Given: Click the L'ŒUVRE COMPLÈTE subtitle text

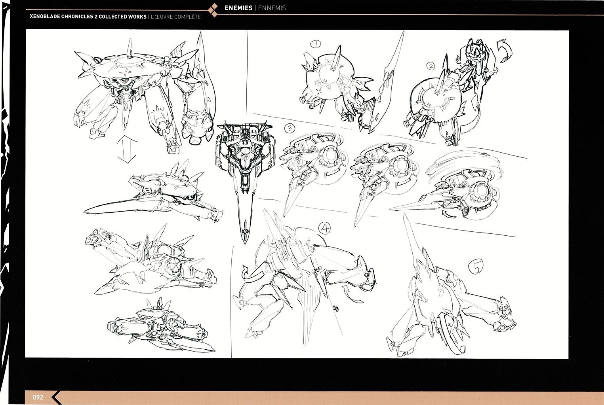Looking at the screenshot, I should coord(175,17).
